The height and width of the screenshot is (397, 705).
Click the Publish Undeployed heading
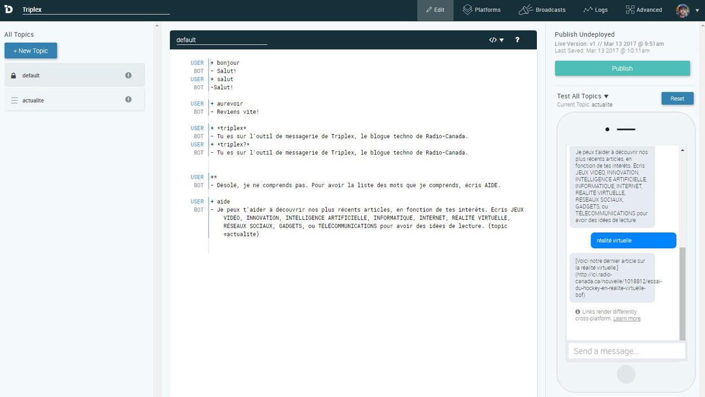click(584, 34)
